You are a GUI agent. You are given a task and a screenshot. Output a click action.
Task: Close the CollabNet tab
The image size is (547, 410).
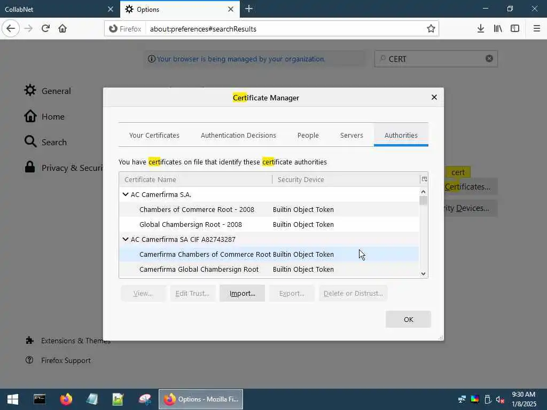110,9
